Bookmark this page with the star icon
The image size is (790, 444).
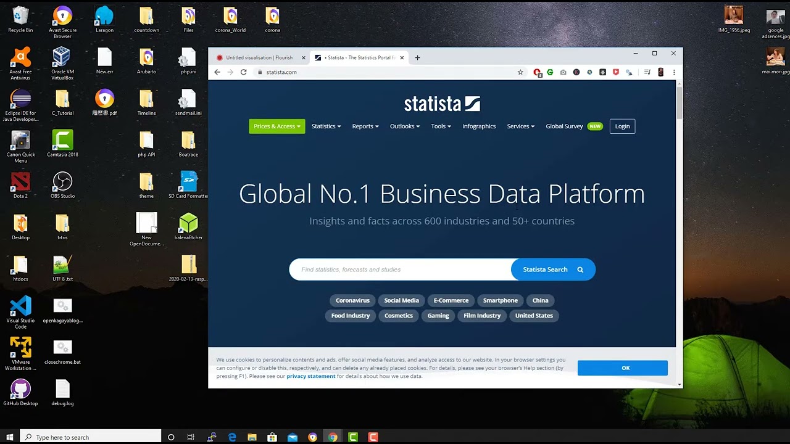tap(520, 72)
